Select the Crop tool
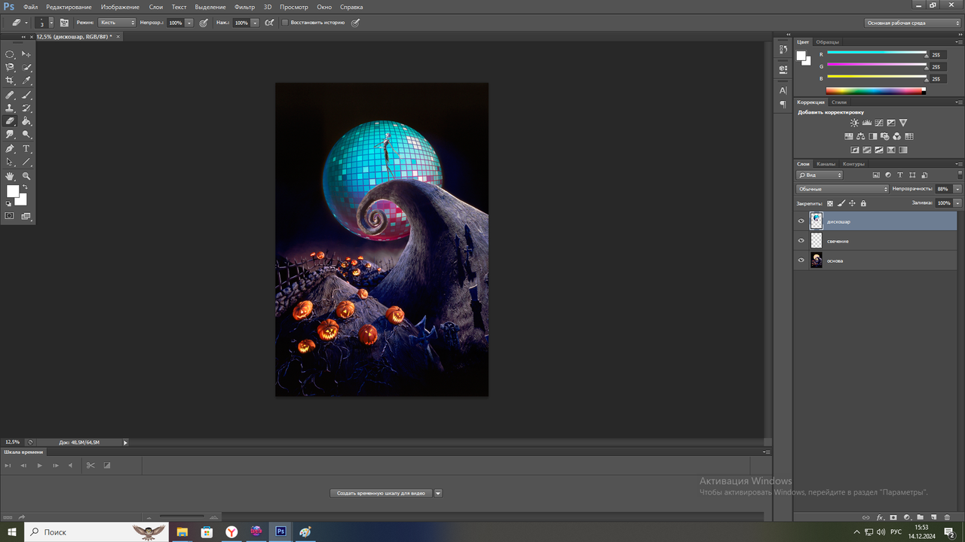This screenshot has width=965, height=542. (x=10, y=81)
